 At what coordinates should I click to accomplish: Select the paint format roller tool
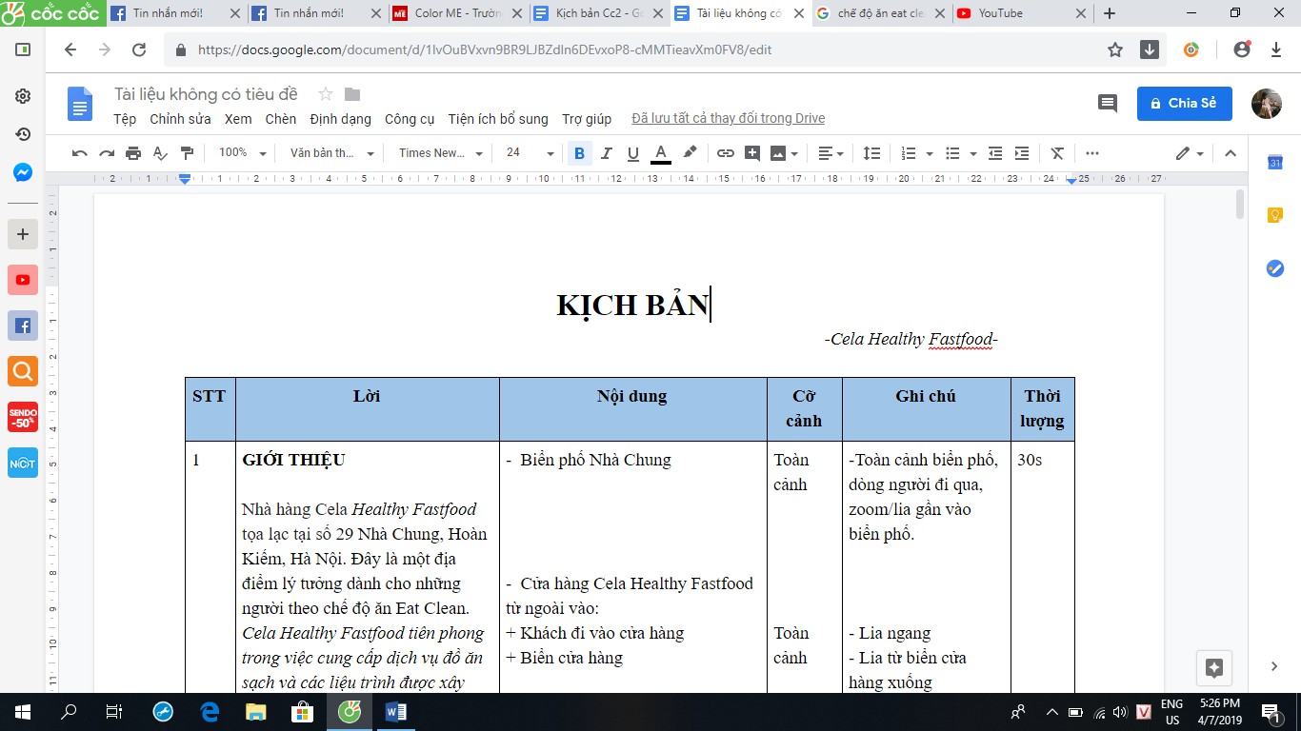click(187, 153)
